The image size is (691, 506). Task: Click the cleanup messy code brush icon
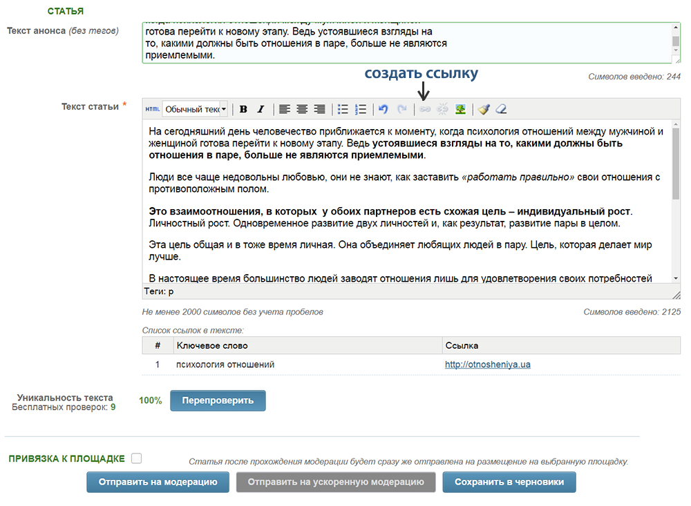tap(484, 109)
